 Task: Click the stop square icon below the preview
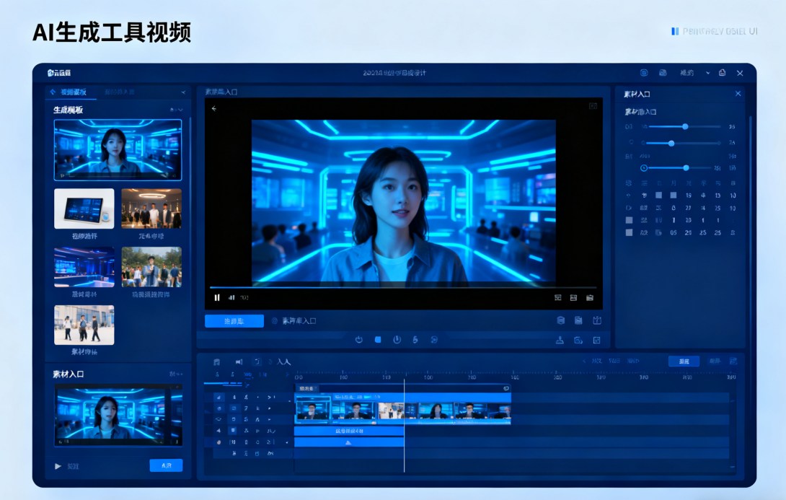click(377, 340)
